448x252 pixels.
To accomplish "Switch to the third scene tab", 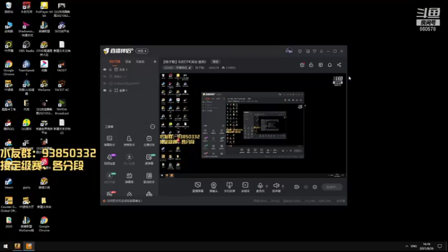I will coord(140,62).
